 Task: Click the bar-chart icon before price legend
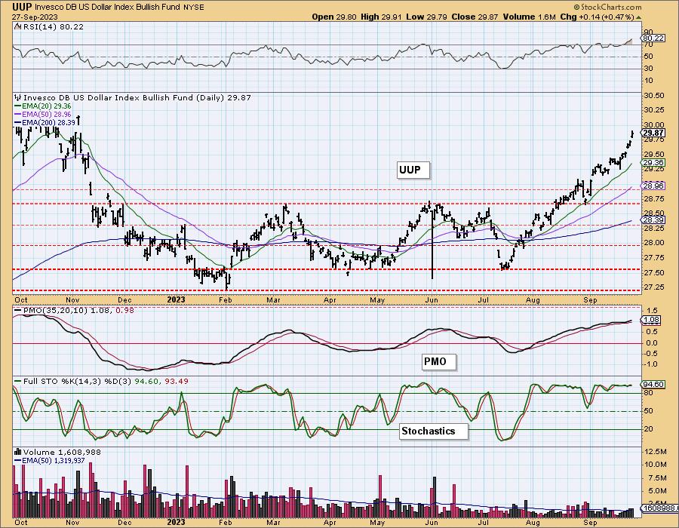(x=18, y=97)
